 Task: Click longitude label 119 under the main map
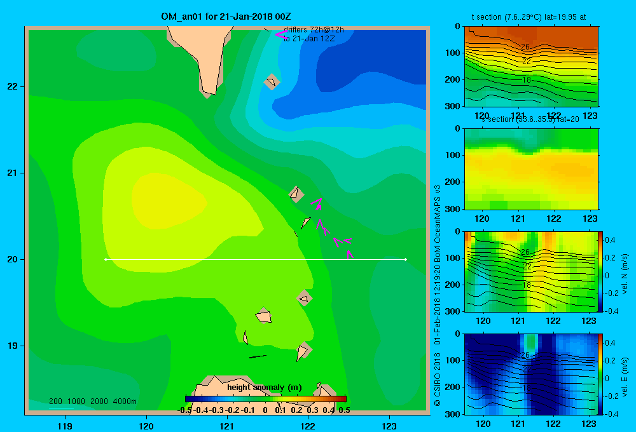[x=66, y=426]
